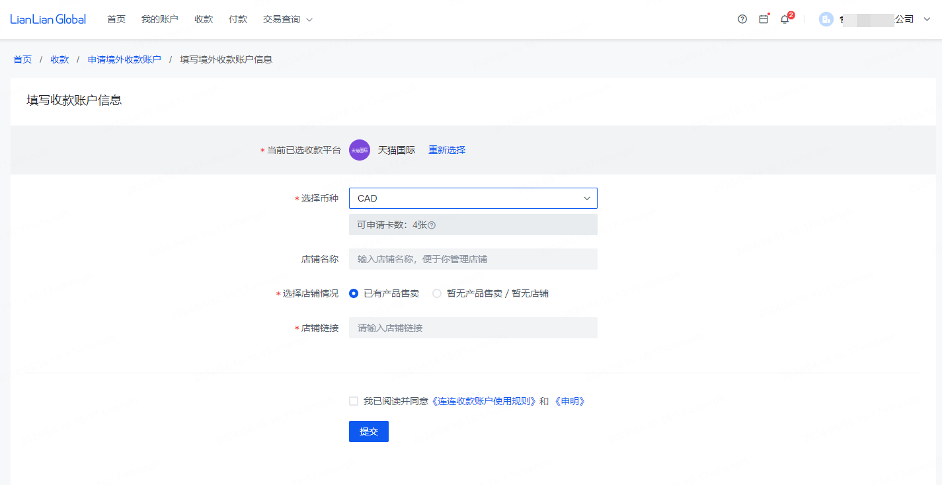Open the CAD currency dropdown
Viewport: 942px width, 485px height.
(x=473, y=198)
